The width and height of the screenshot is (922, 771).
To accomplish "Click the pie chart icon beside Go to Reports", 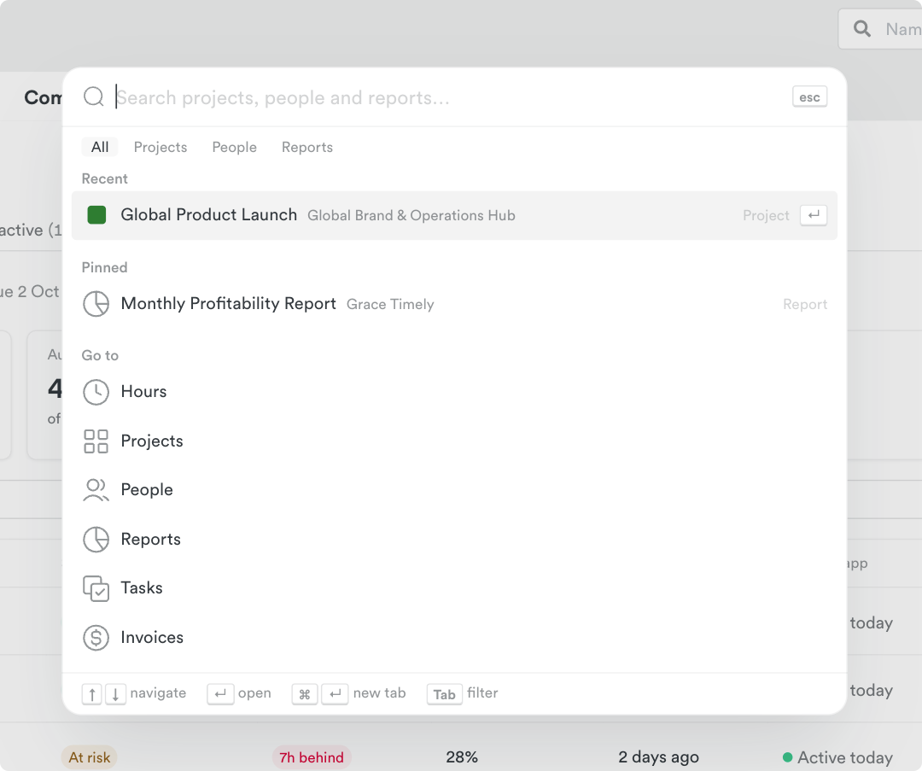I will 96,540.
